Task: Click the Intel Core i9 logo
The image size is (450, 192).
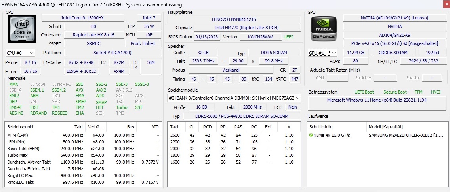Action: tap(22, 29)
